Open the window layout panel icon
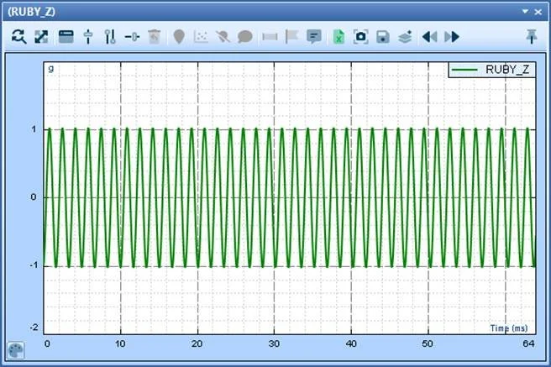 coord(66,36)
